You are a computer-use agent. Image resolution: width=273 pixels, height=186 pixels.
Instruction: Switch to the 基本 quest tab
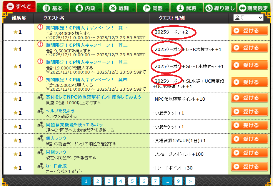coord(53,8)
